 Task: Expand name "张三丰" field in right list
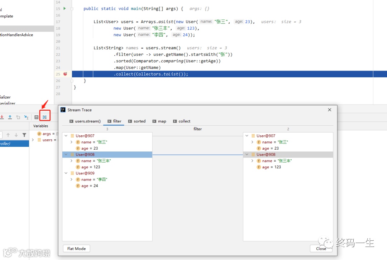click(252, 160)
